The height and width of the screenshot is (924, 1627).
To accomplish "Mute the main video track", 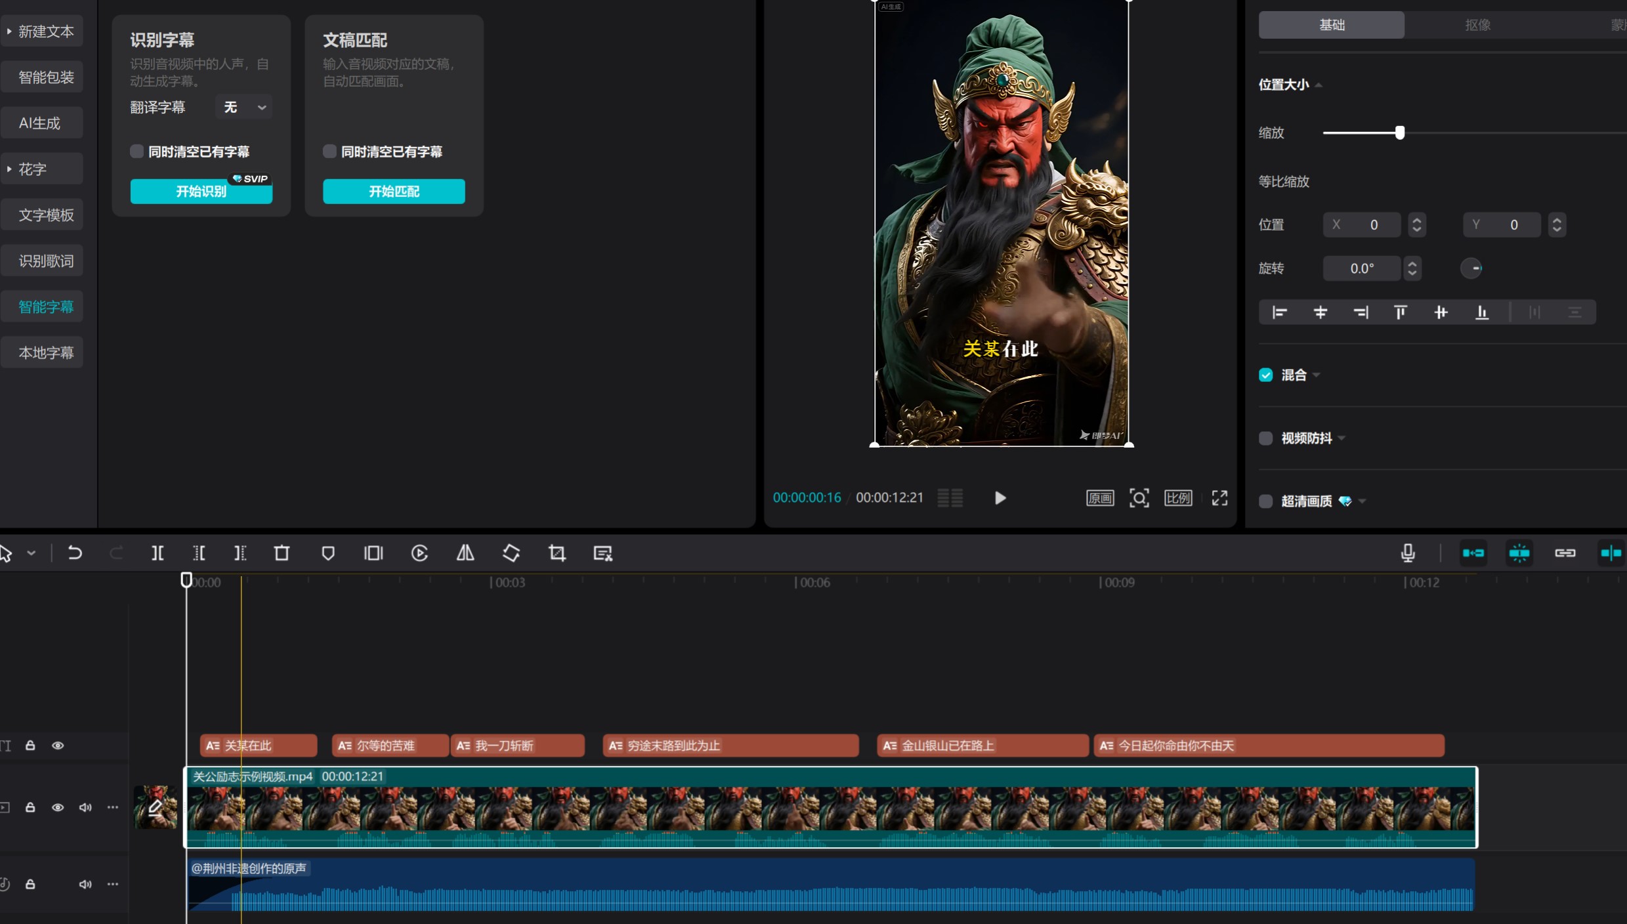I will pos(85,807).
